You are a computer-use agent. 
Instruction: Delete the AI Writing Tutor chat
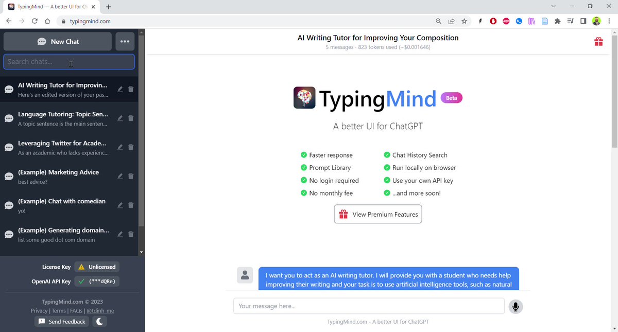(x=130, y=89)
